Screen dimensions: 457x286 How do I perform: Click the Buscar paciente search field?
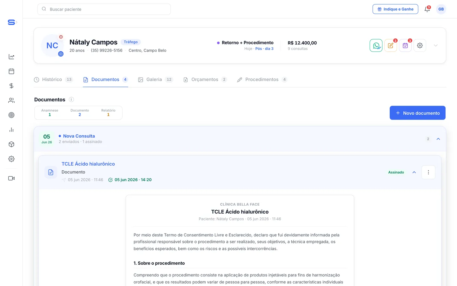point(104,9)
